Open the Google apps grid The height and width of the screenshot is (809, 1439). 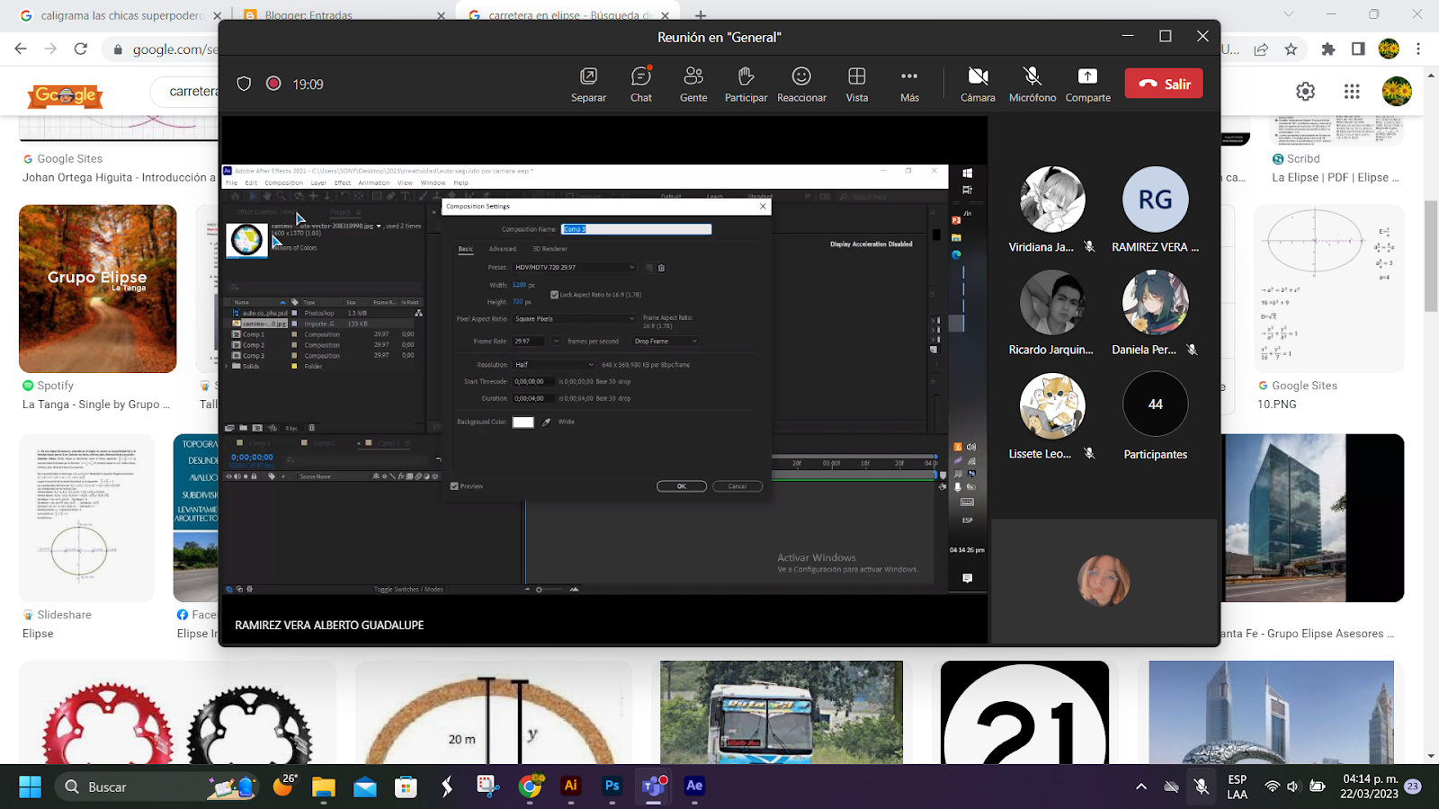point(1352,91)
